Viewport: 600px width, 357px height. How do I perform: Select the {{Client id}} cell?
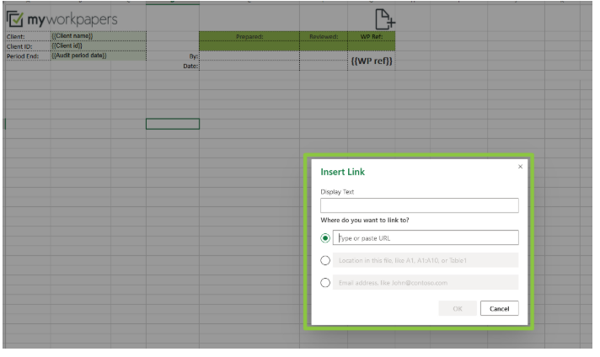tap(98, 46)
